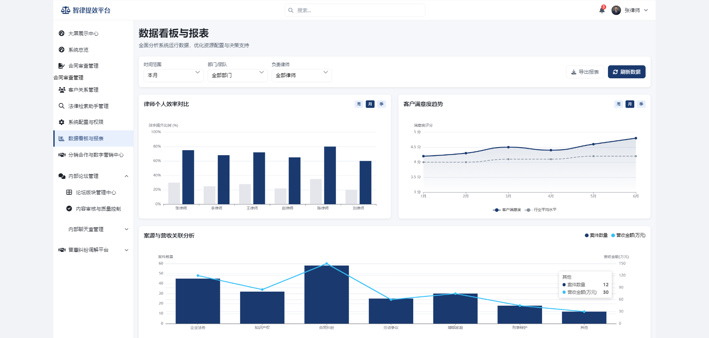Click the 其他 bar in 案源 chart

(x=584, y=318)
